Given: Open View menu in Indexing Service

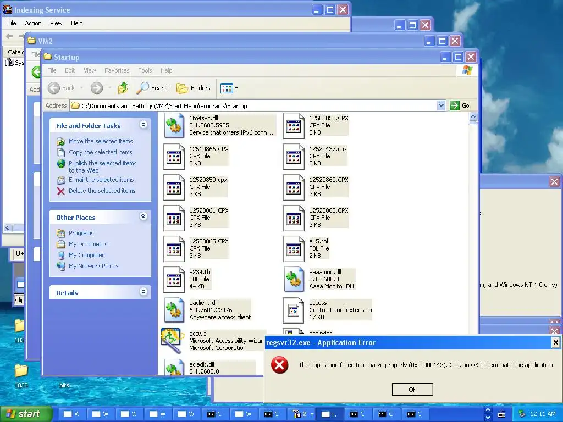Looking at the screenshot, I should click(x=56, y=23).
